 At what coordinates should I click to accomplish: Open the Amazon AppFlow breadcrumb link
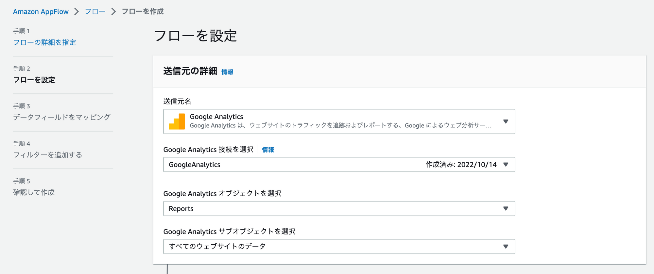click(41, 12)
